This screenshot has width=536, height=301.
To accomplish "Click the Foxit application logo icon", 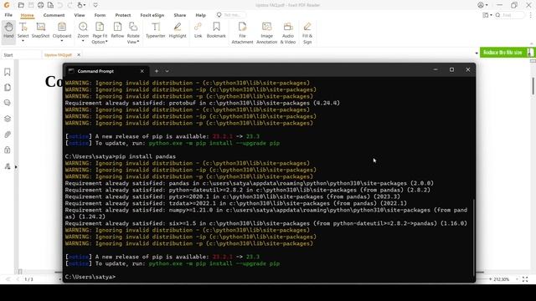I will [x=7, y=5].
